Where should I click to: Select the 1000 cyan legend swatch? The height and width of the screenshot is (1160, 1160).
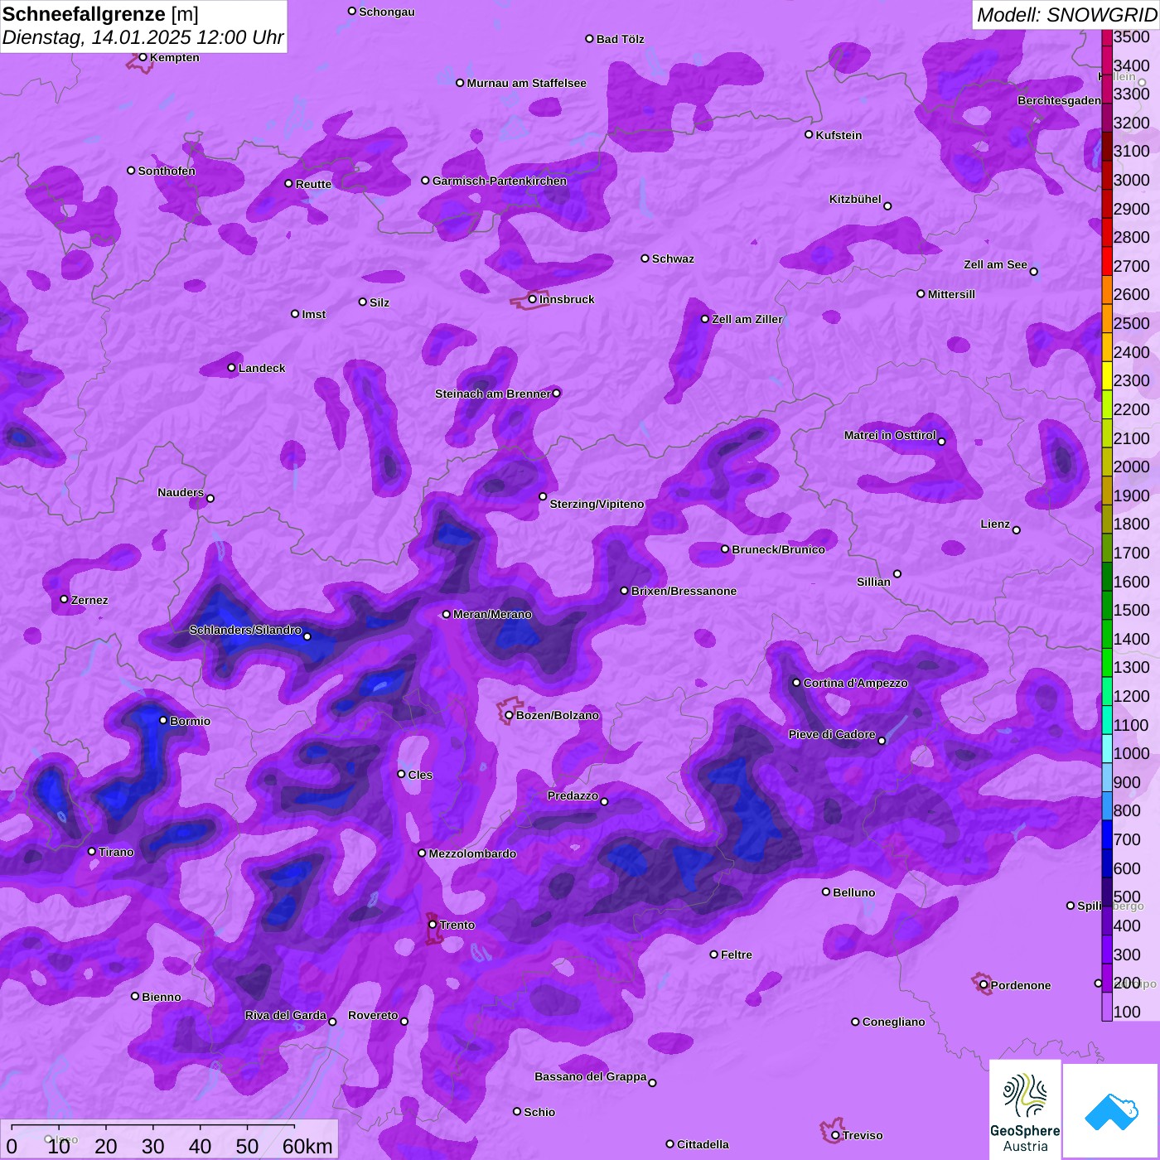(x=1106, y=748)
